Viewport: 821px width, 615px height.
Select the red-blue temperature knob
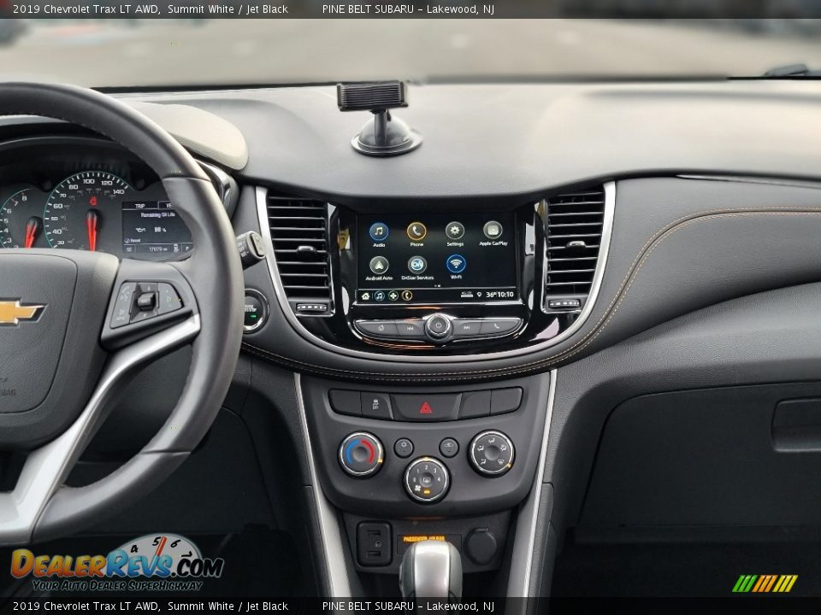pos(361,454)
